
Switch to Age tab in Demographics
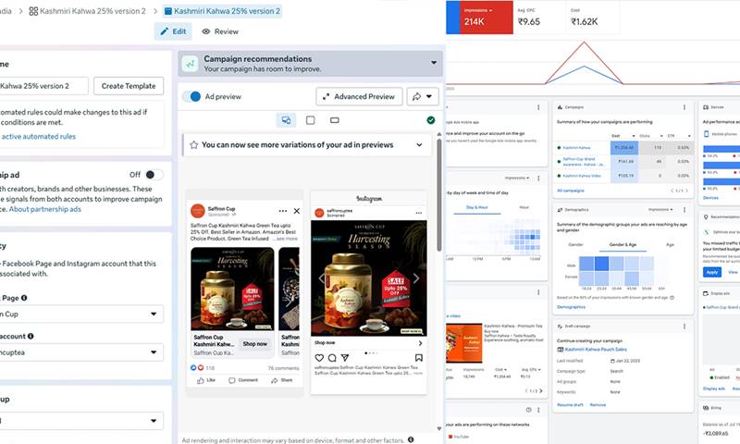[x=670, y=244]
